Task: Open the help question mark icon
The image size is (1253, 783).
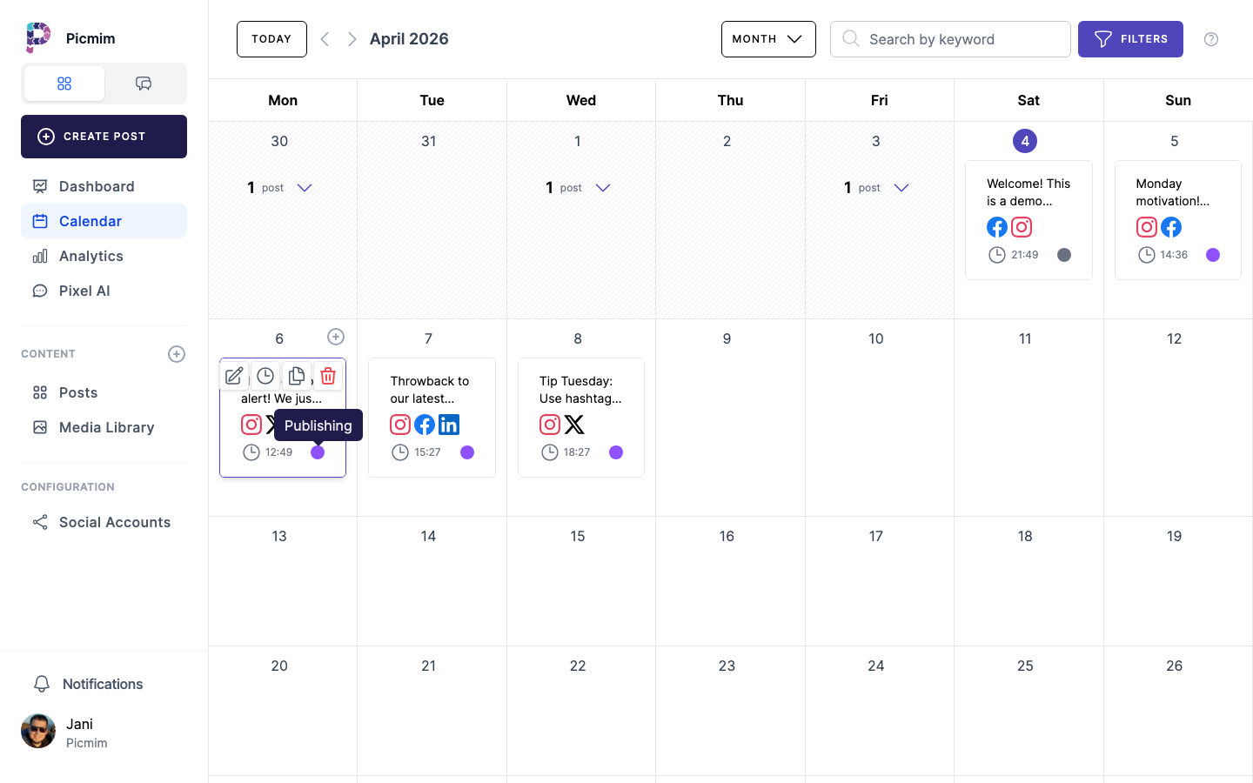Action: click(x=1210, y=39)
